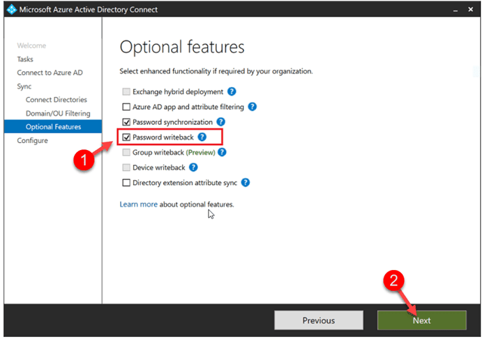Tick the Group writeback (Preview) checkbox
Image resolution: width=487 pixels, height=344 pixels.
126,152
